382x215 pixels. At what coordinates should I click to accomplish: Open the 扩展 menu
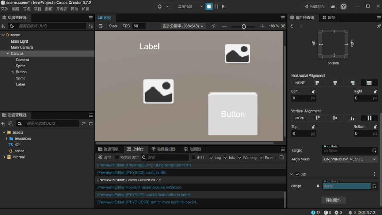click(x=86, y=9)
